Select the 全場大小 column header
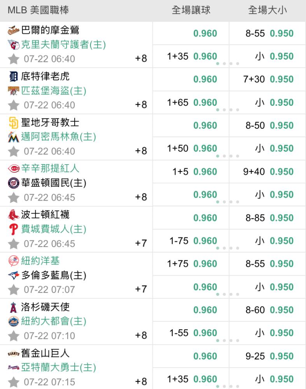This screenshot has height=389, width=306. point(268,11)
